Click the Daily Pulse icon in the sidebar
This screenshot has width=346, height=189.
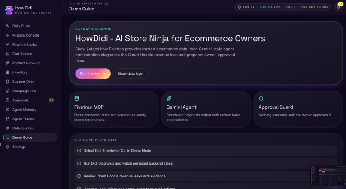coord(7,26)
